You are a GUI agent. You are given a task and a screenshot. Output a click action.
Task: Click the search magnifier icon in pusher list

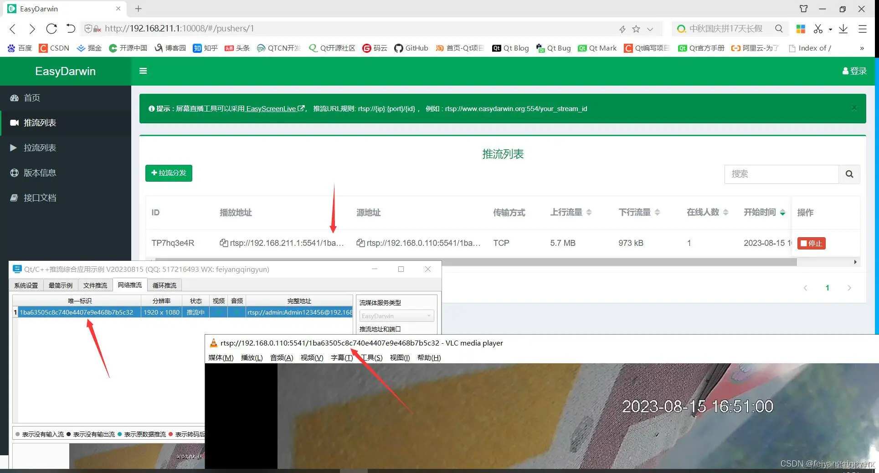[849, 174]
